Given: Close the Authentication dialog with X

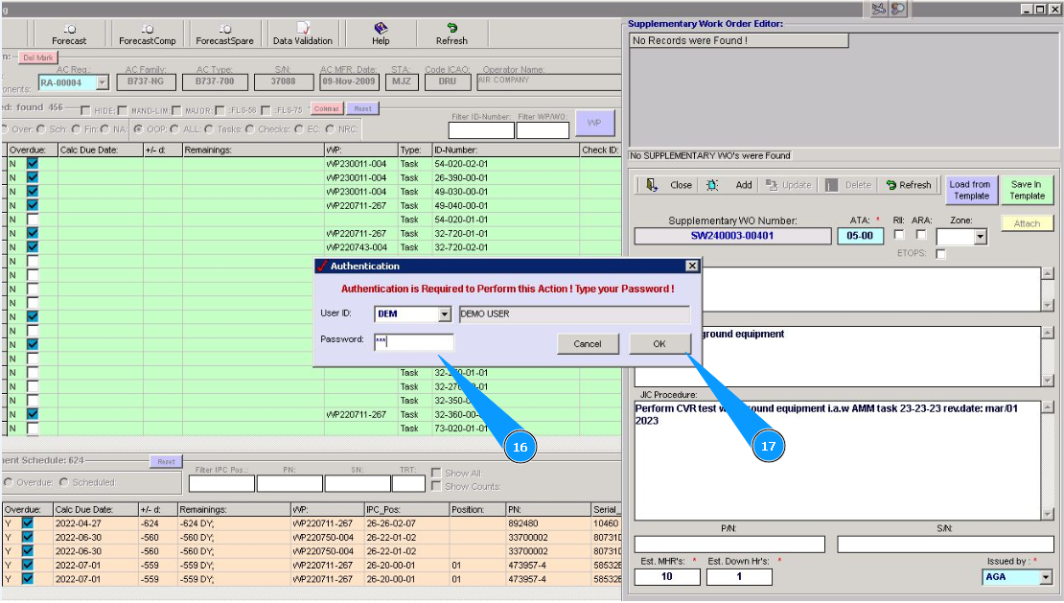Looking at the screenshot, I should pos(691,266).
